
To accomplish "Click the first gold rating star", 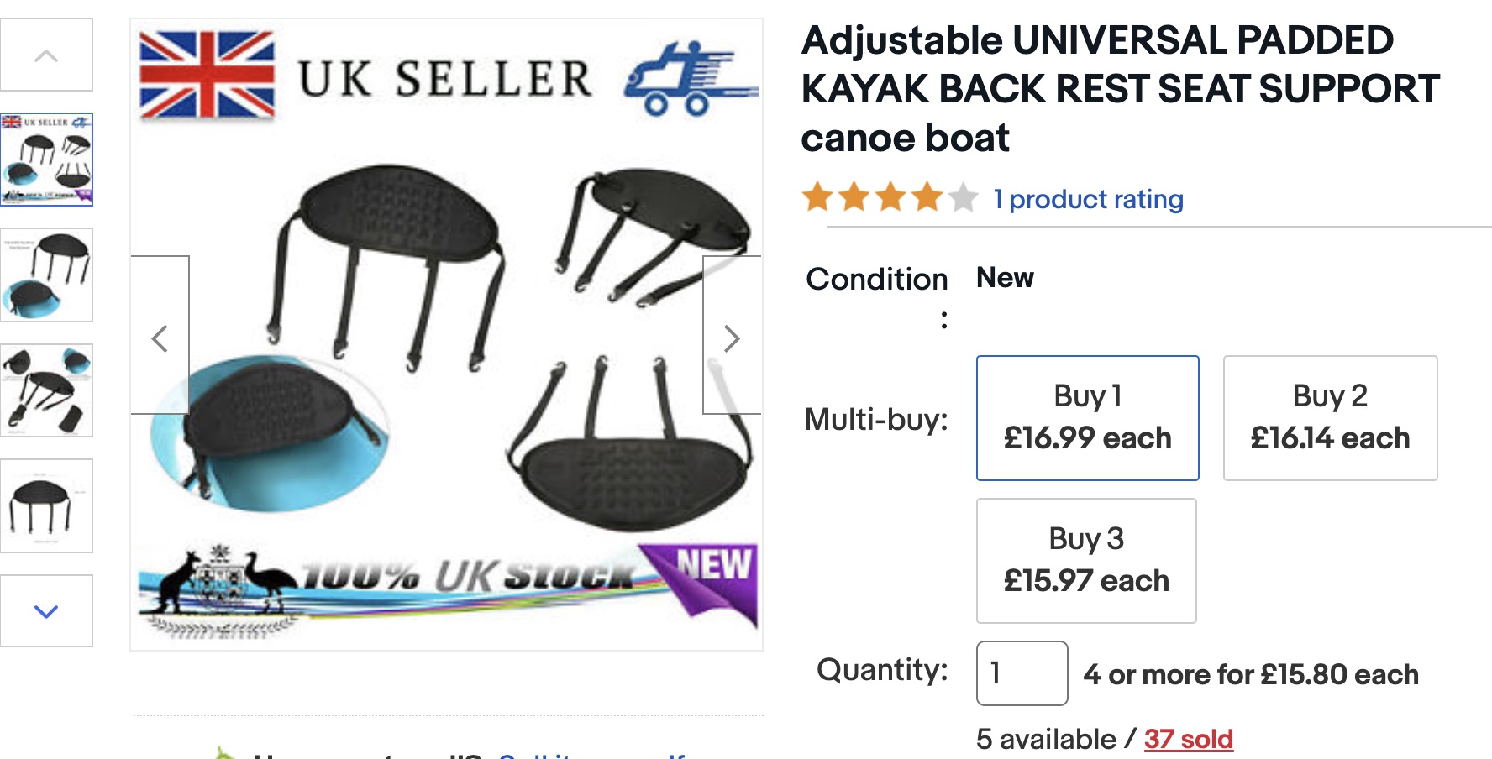I will (817, 197).
